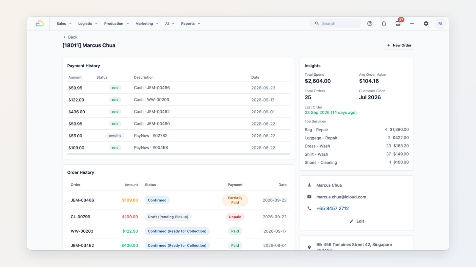Image resolution: width=476 pixels, height=267 pixels.
Task: Open the Marketing dropdown menu
Action: (x=147, y=23)
